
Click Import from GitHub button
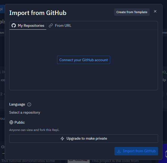point(136,151)
